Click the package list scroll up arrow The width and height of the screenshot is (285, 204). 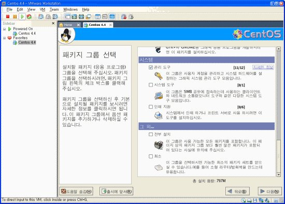278,49
